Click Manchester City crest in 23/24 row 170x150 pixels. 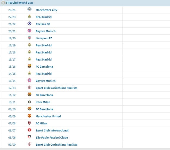point(29,9)
